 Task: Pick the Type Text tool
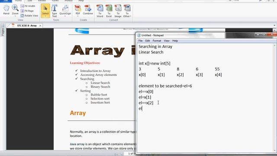[55, 11]
